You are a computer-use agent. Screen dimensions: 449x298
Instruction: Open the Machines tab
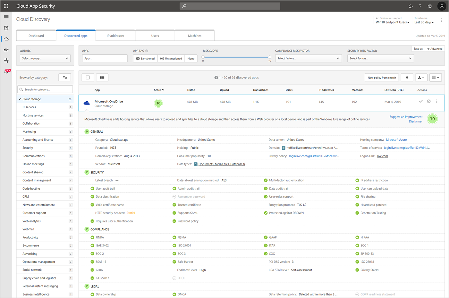[x=194, y=36]
